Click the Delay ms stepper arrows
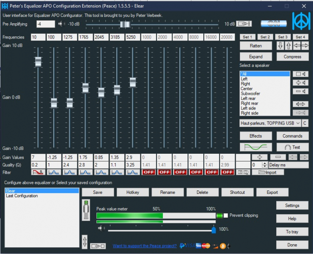 pyautogui.click(x=265, y=165)
